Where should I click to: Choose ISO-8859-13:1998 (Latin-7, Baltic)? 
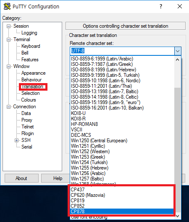pos(122,91)
